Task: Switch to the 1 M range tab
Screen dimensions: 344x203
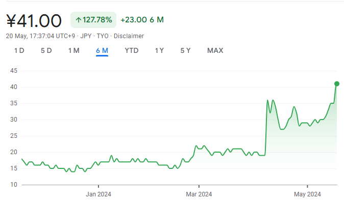Action: click(x=73, y=50)
